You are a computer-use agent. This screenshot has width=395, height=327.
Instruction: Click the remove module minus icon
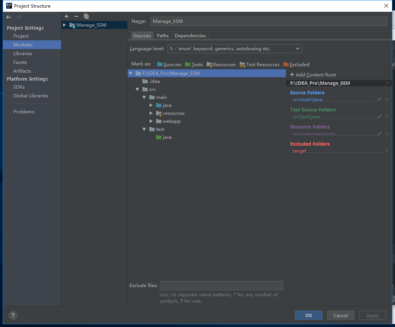(76, 16)
